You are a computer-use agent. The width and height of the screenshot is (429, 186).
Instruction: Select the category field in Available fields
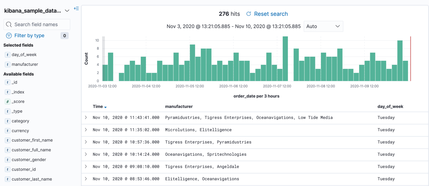pyautogui.click(x=20, y=121)
